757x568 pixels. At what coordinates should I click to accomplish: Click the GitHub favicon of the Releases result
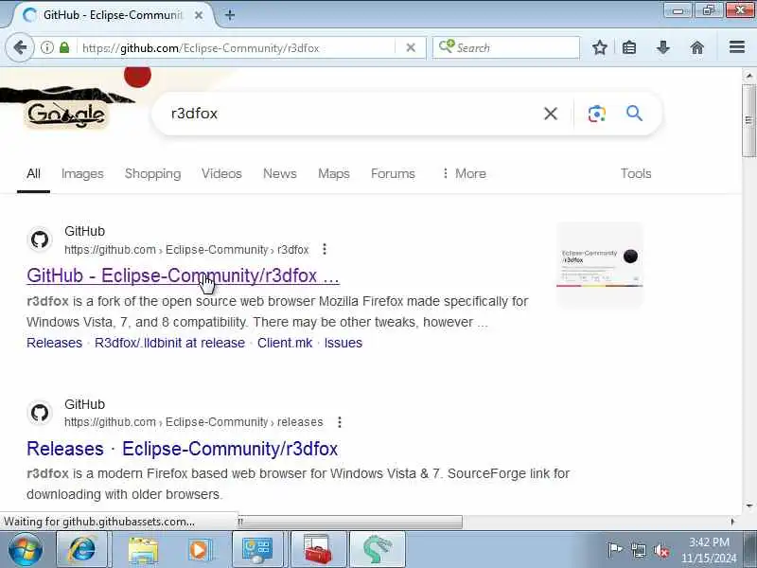point(40,413)
